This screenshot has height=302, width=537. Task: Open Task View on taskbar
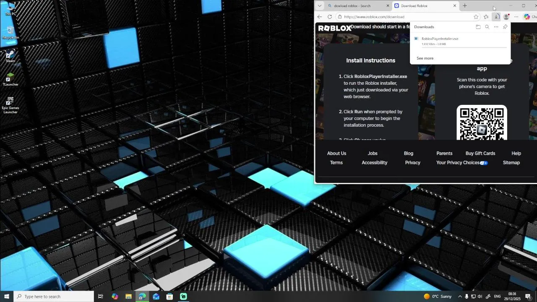coord(101,297)
